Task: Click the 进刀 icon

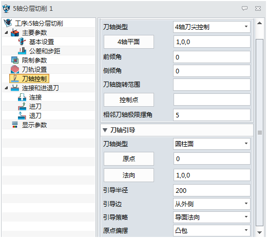Action: click(x=22, y=107)
